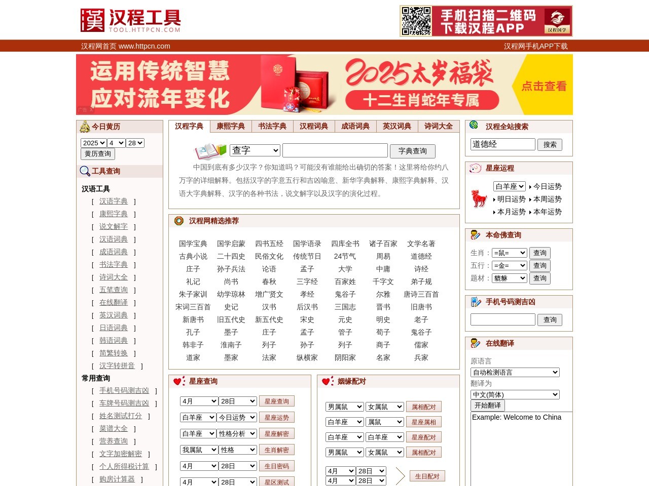Screen dimensions: 649x486
Task: Open the 本年运势 link
Action: coord(548,212)
